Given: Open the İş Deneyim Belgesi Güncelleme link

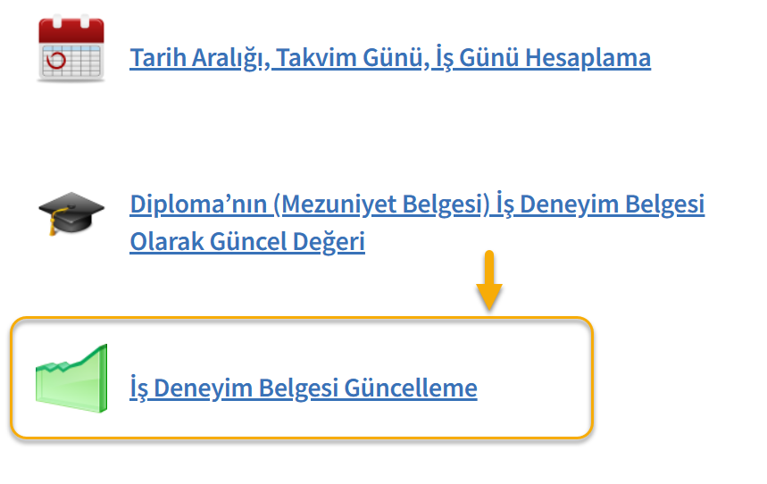Looking at the screenshot, I should pyautogui.click(x=304, y=388).
